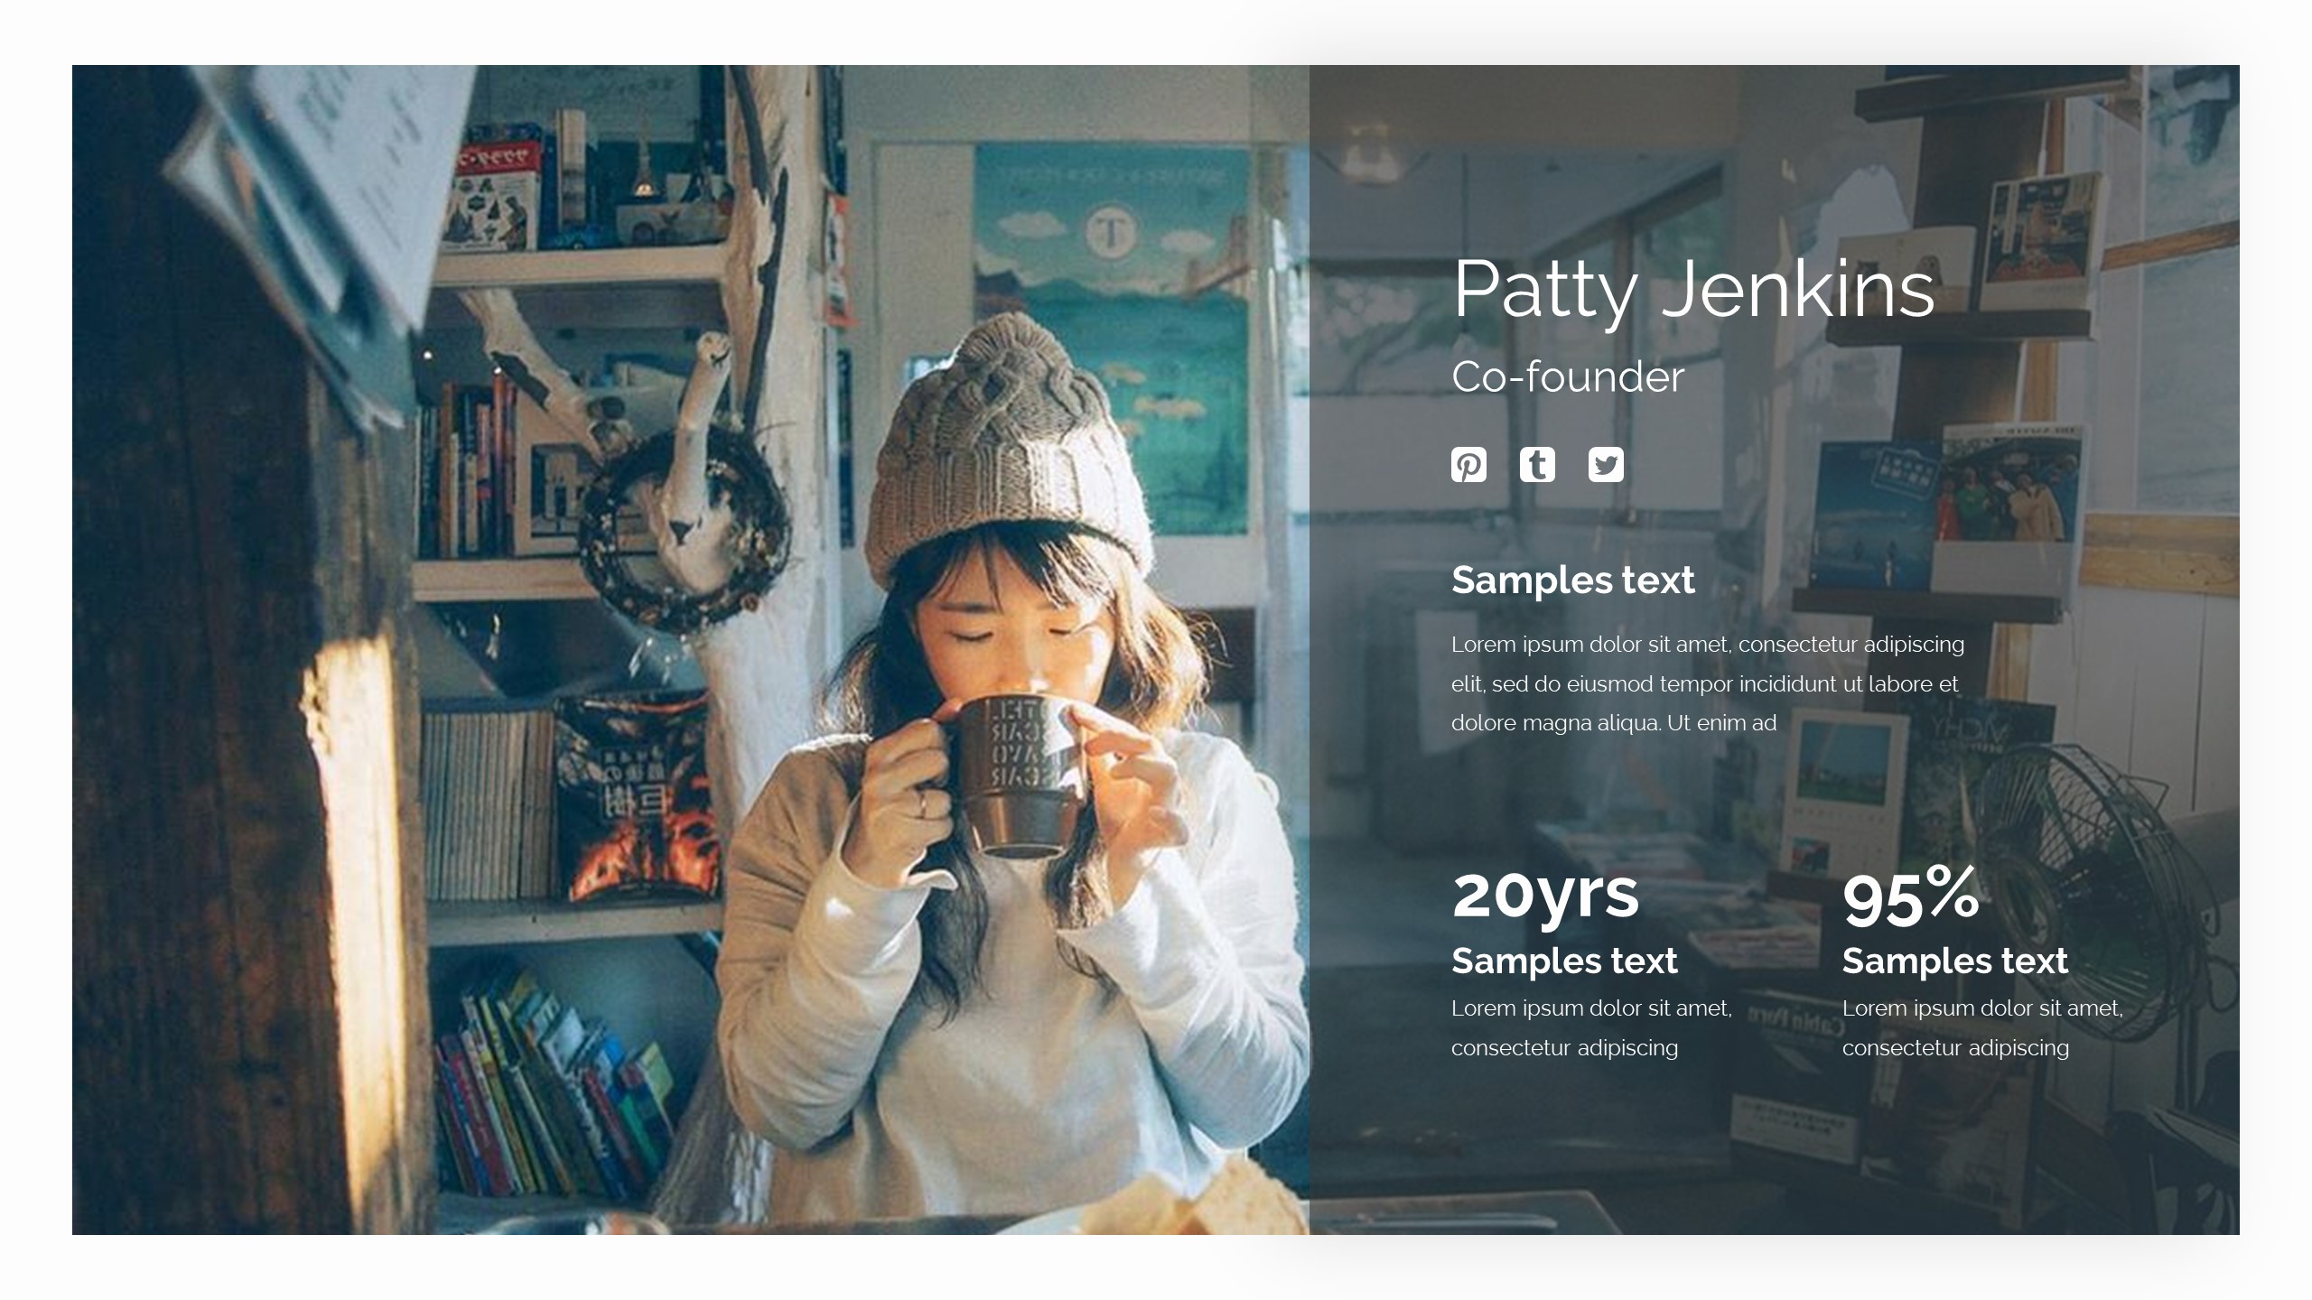Click Samples text heading under 95%
Screen dimensions: 2312x1300
[x=1954, y=961]
